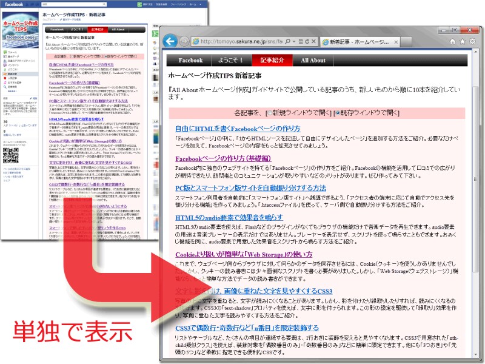The image size is (485, 364).
Task: Open the CSS3で偶数行・奇数行 link in IE
Action: (247, 328)
